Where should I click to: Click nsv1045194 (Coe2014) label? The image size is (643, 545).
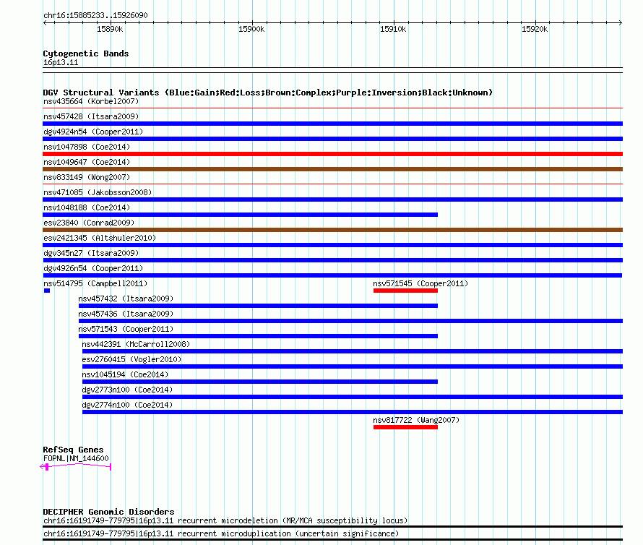[x=125, y=374]
